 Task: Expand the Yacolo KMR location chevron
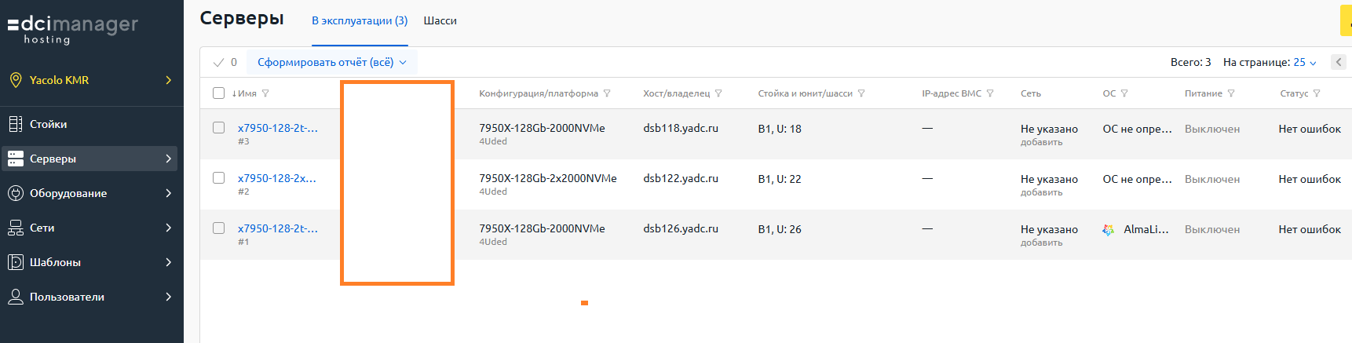tap(168, 80)
